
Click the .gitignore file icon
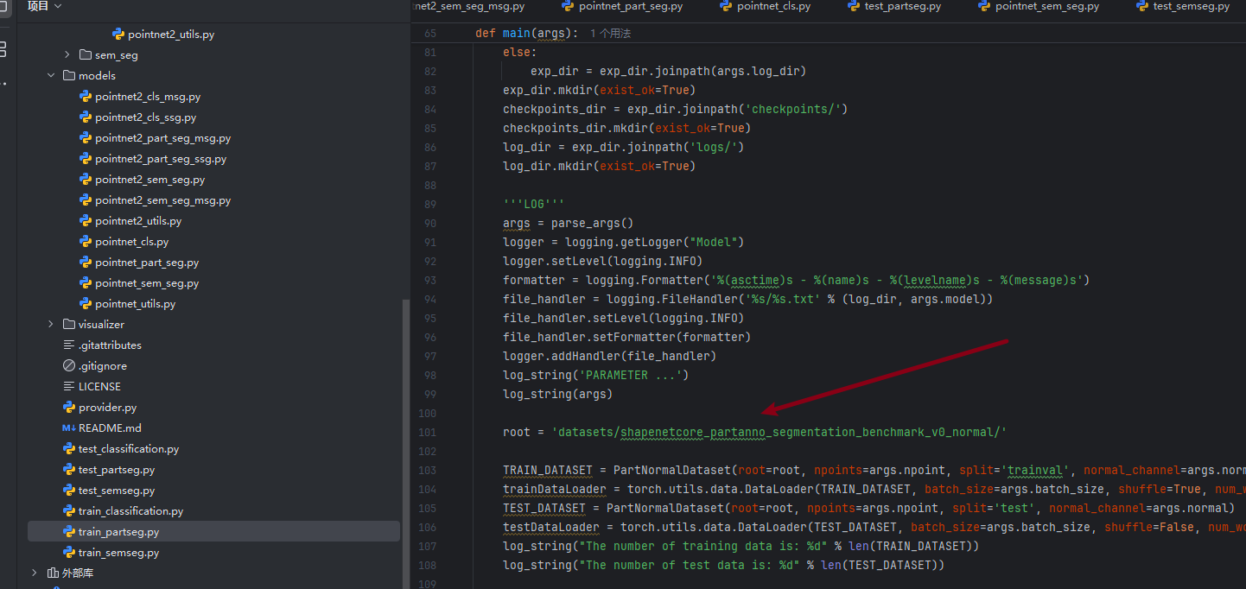69,366
